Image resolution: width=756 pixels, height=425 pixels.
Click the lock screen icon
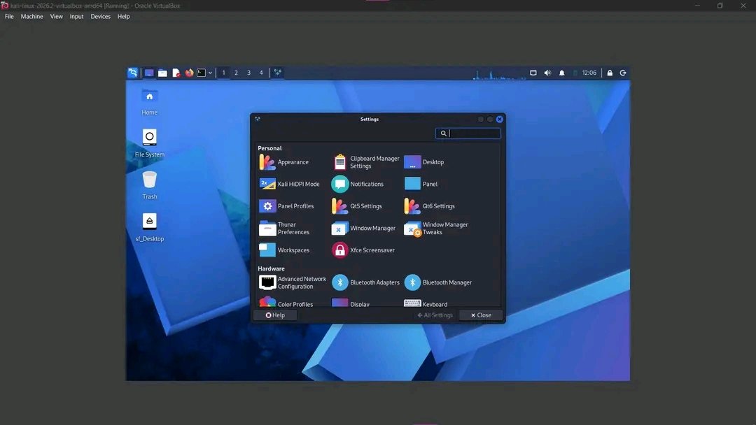[610, 73]
